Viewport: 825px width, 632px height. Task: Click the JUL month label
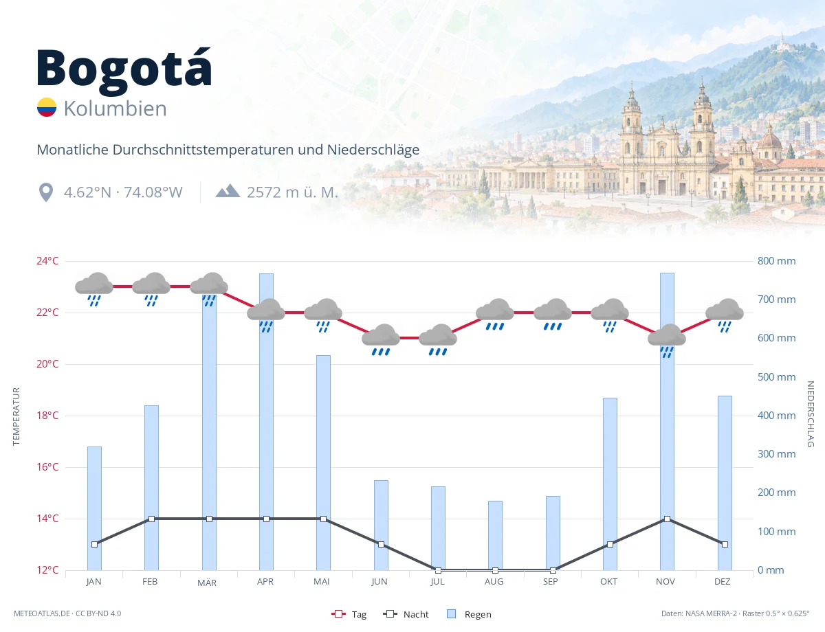(x=437, y=581)
